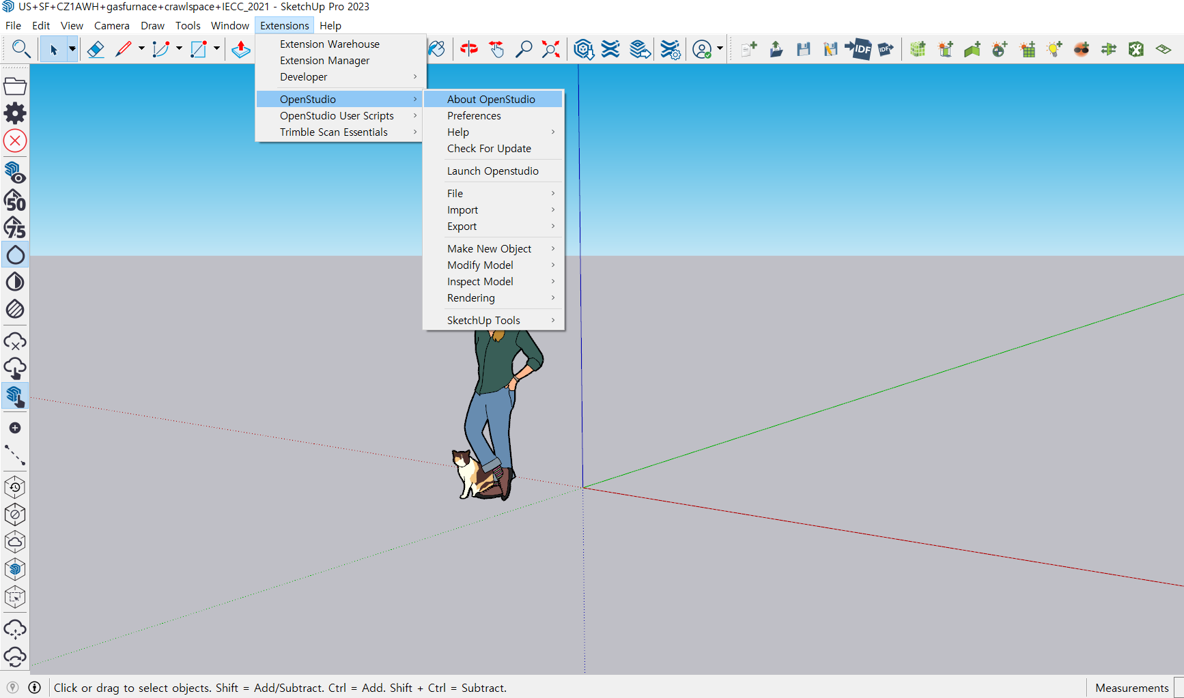
Task: Click the New OpenStudio Model icon
Action: (x=749, y=49)
